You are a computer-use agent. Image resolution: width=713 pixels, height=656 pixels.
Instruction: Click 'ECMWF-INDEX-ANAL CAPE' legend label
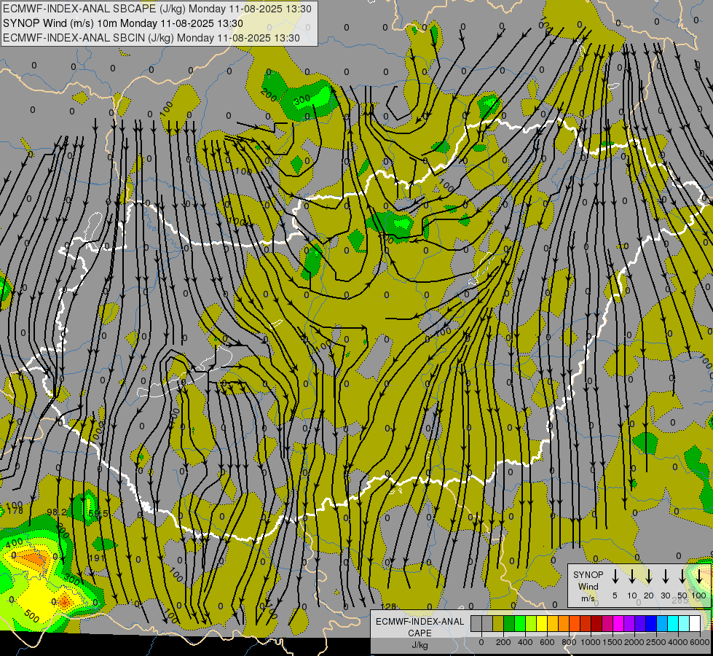pos(419,627)
